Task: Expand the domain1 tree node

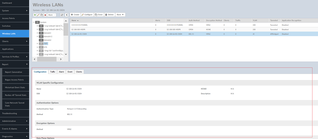Action: [x=37, y=33]
